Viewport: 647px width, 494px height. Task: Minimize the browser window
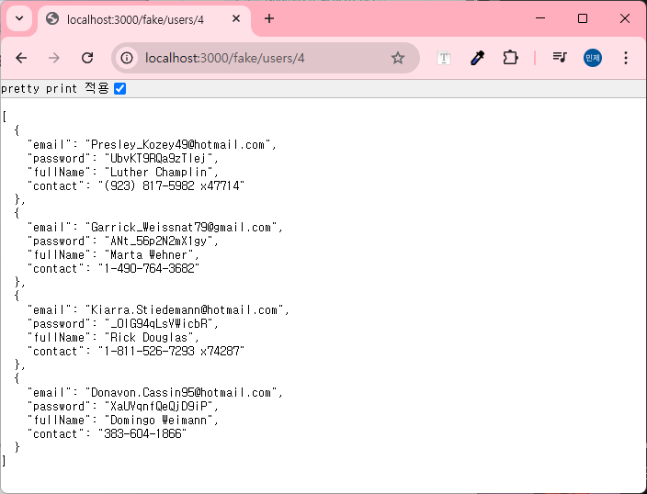click(540, 18)
